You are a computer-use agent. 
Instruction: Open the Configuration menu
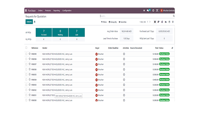click(x=67, y=10)
